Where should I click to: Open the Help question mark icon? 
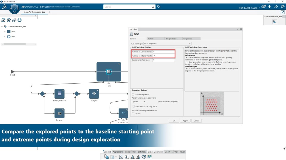click(x=282, y=7)
